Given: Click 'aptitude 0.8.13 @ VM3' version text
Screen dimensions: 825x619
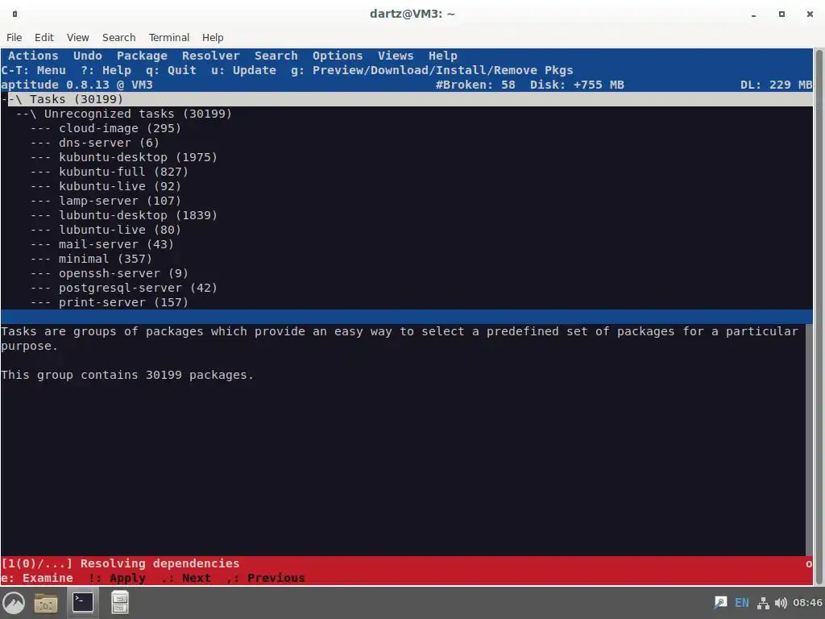Looking at the screenshot, I should 77,85.
